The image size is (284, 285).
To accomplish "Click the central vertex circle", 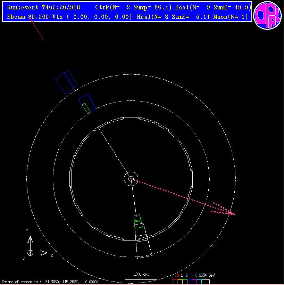I will [131, 179].
